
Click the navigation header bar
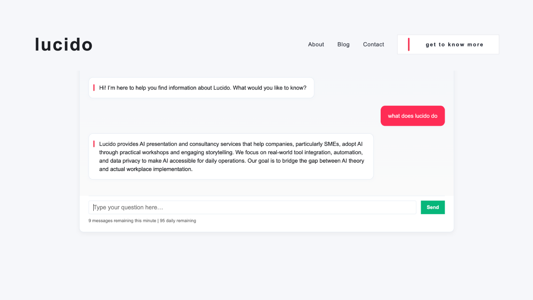tap(266, 44)
